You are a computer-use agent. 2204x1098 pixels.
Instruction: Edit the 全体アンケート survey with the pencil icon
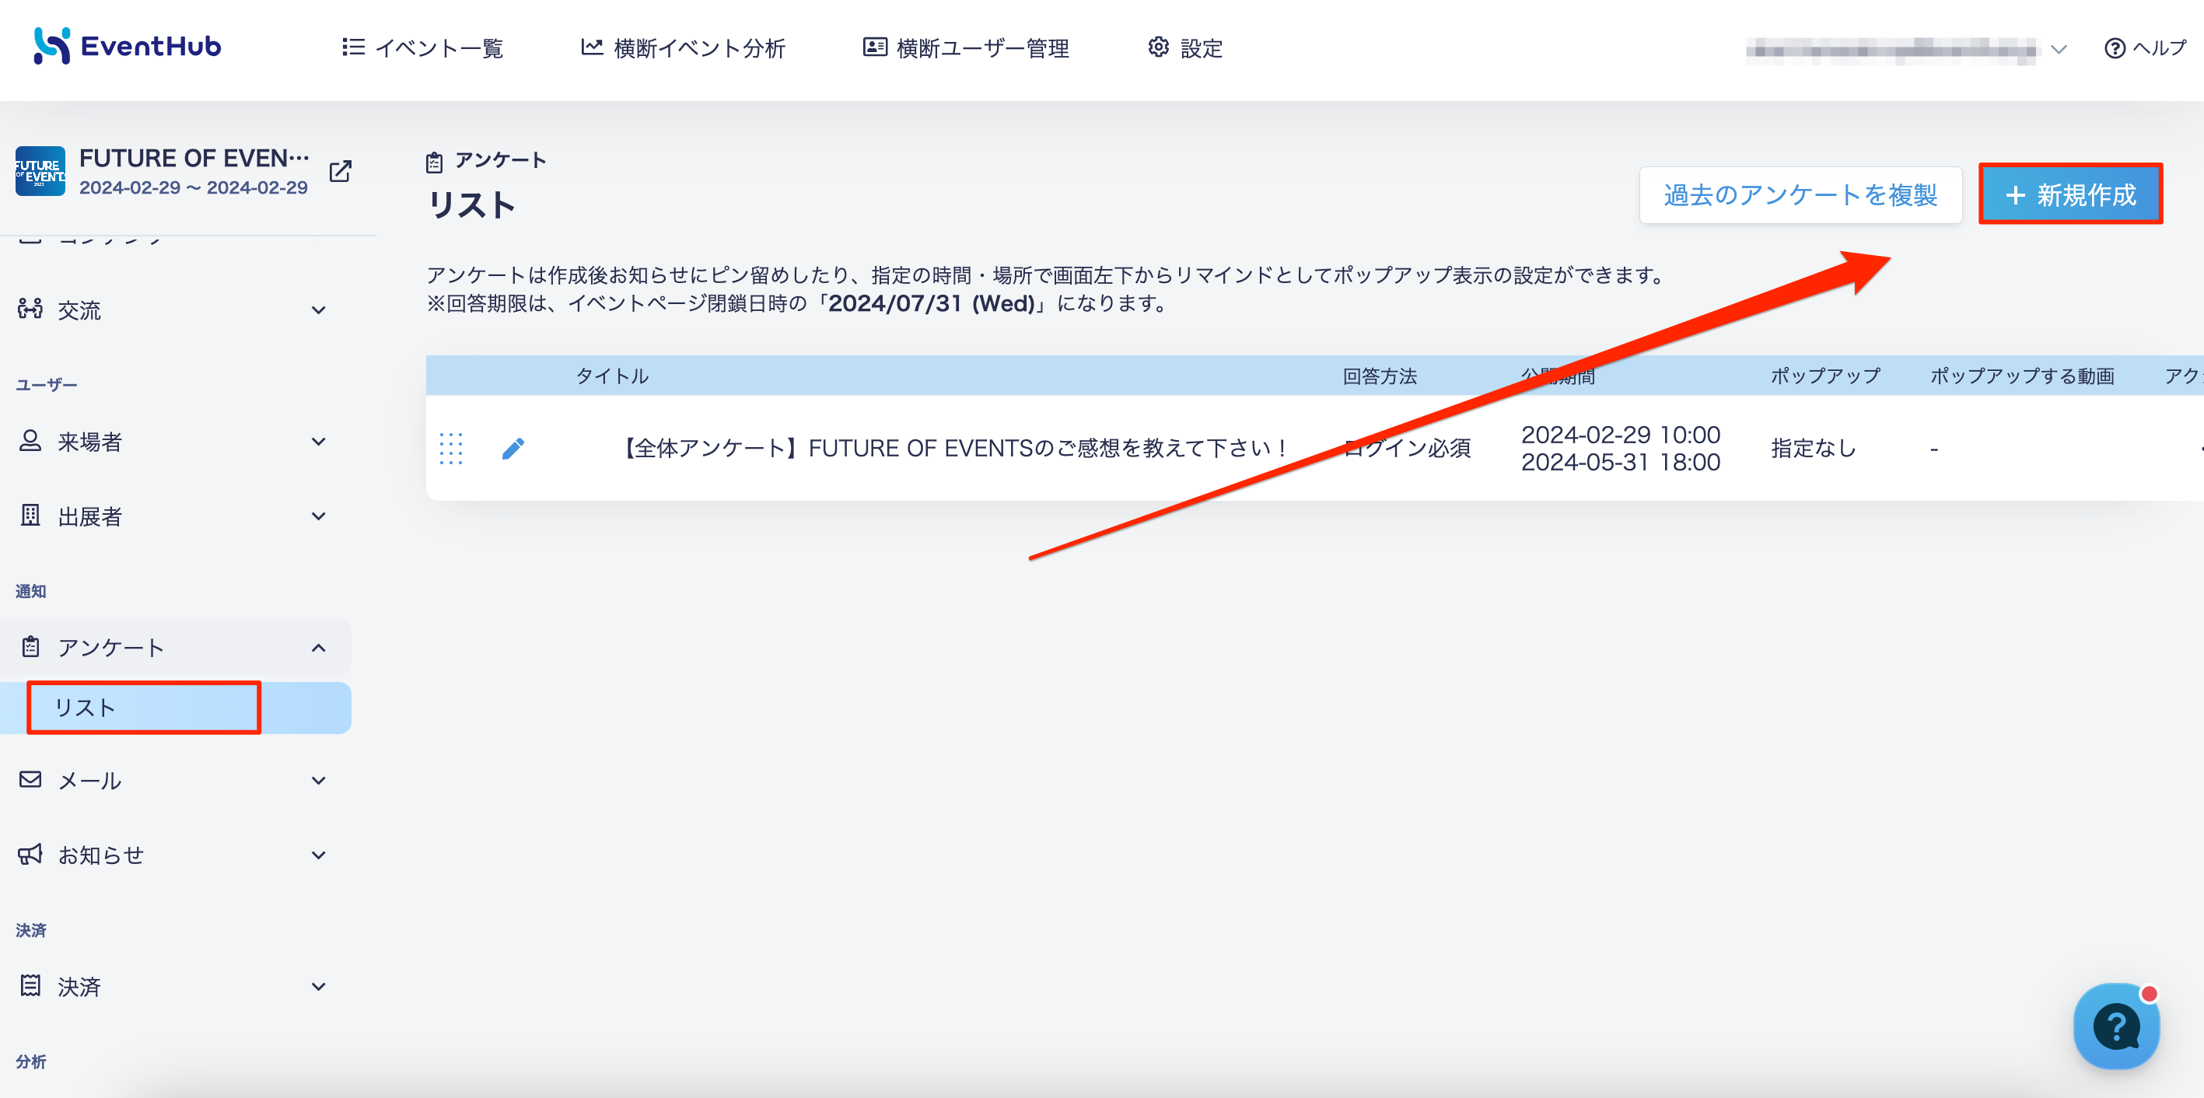coord(513,448)
